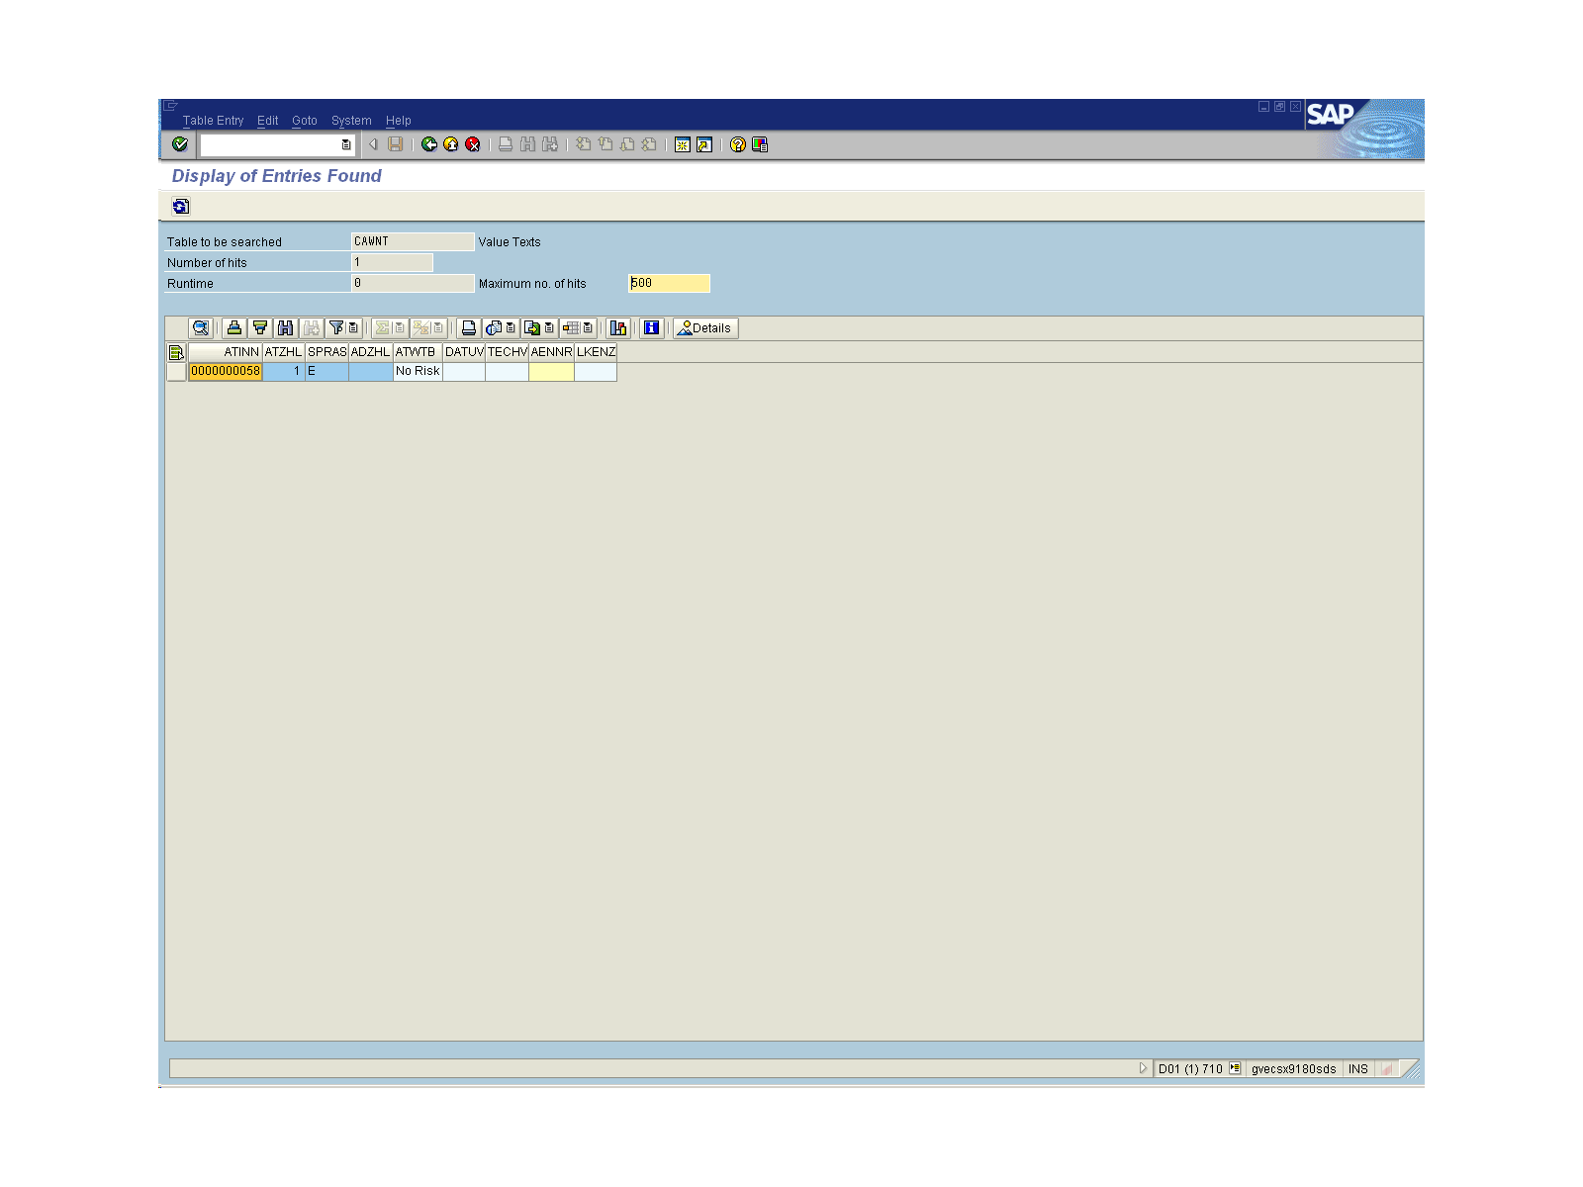Viewport: 1583px width, 1187px height.
Task: Open the Goto menu
Action: [305, 121]
